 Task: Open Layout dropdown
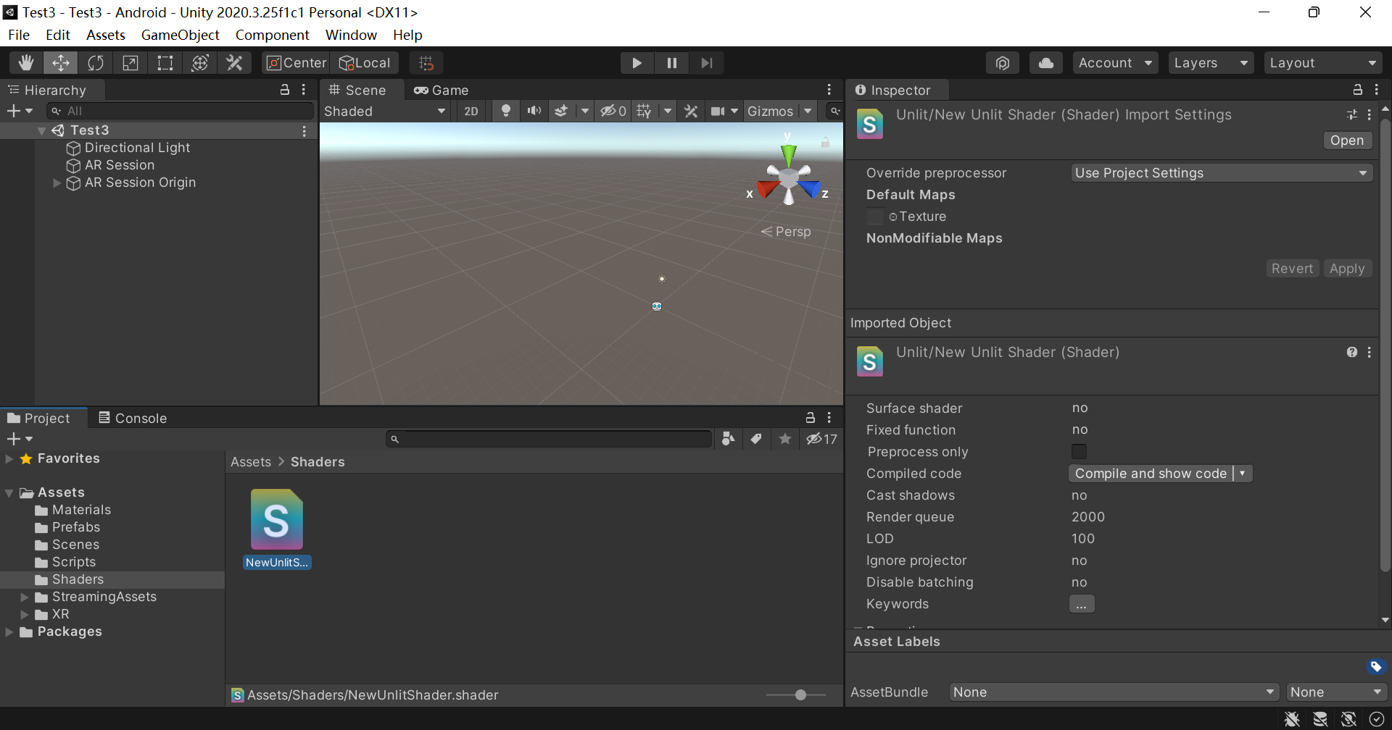(1323, 63)
